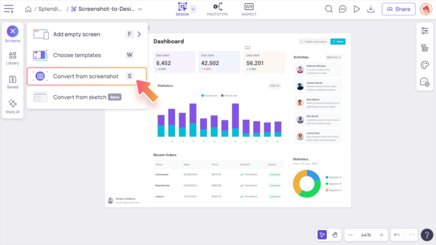
Task: Select the 6,452 data card
Action: click(174, 62)
